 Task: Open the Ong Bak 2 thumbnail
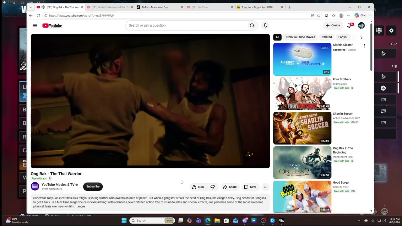pyautogui.click(x=302, y=163)
